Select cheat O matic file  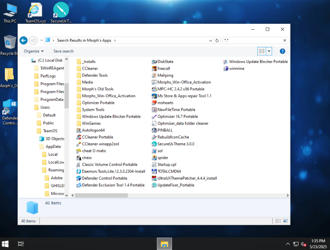[91, 151]
